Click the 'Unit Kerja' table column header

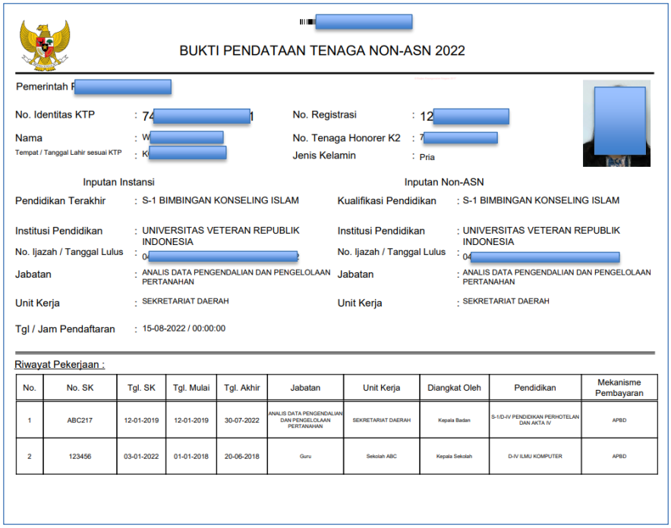click(381, 388)
